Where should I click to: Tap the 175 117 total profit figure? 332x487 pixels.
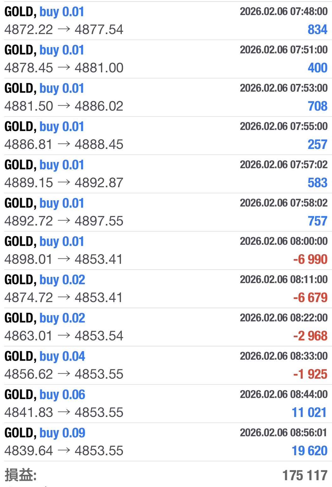305,475
